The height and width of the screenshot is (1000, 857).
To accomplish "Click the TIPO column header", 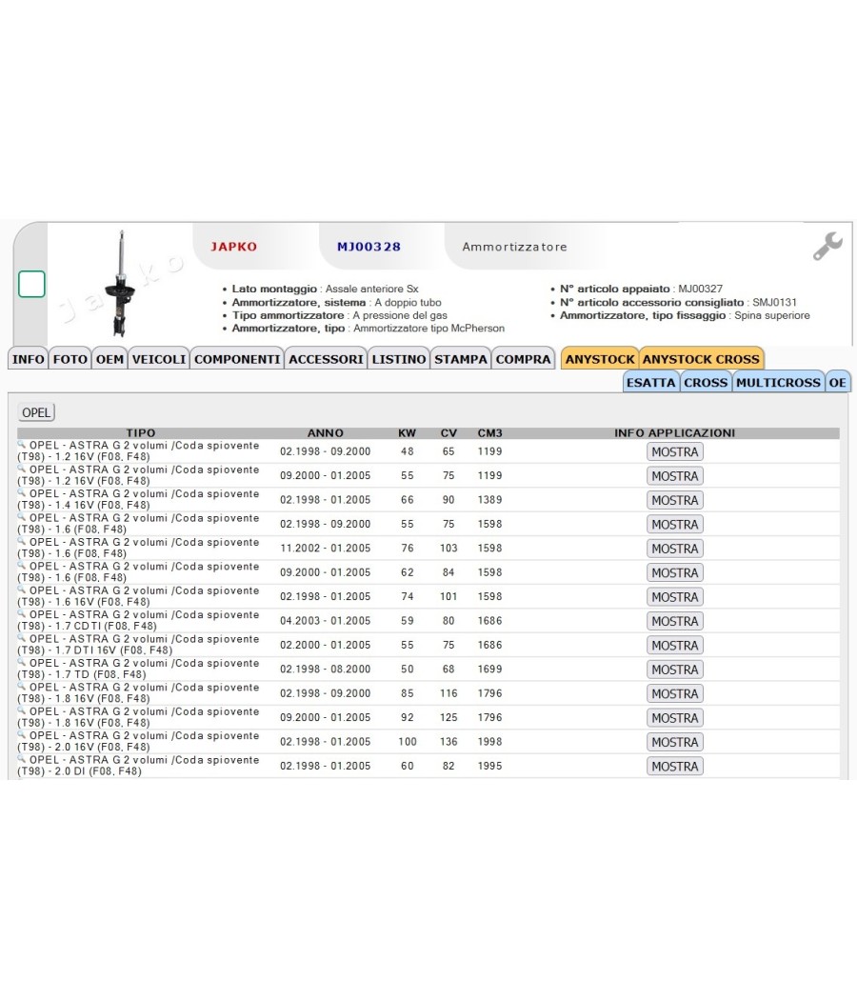I will click(141, 433).
